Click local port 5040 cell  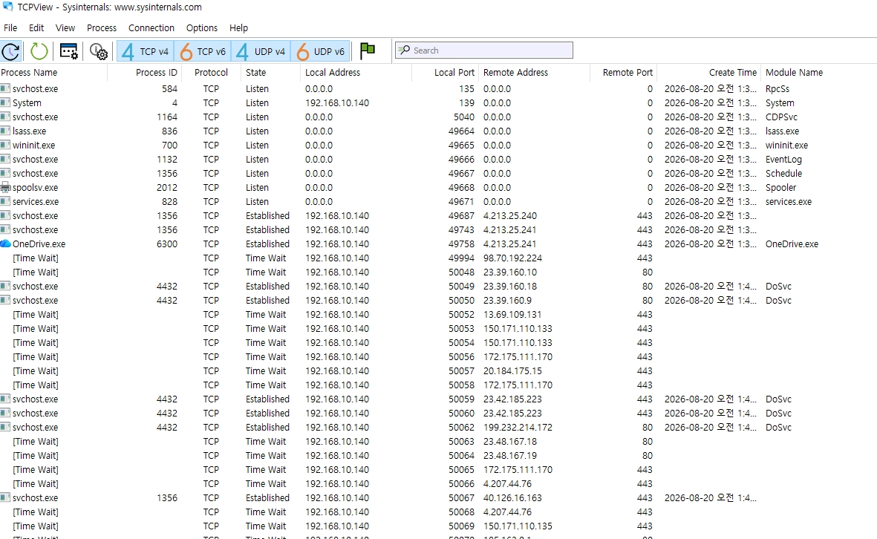(x=463, y=117)
